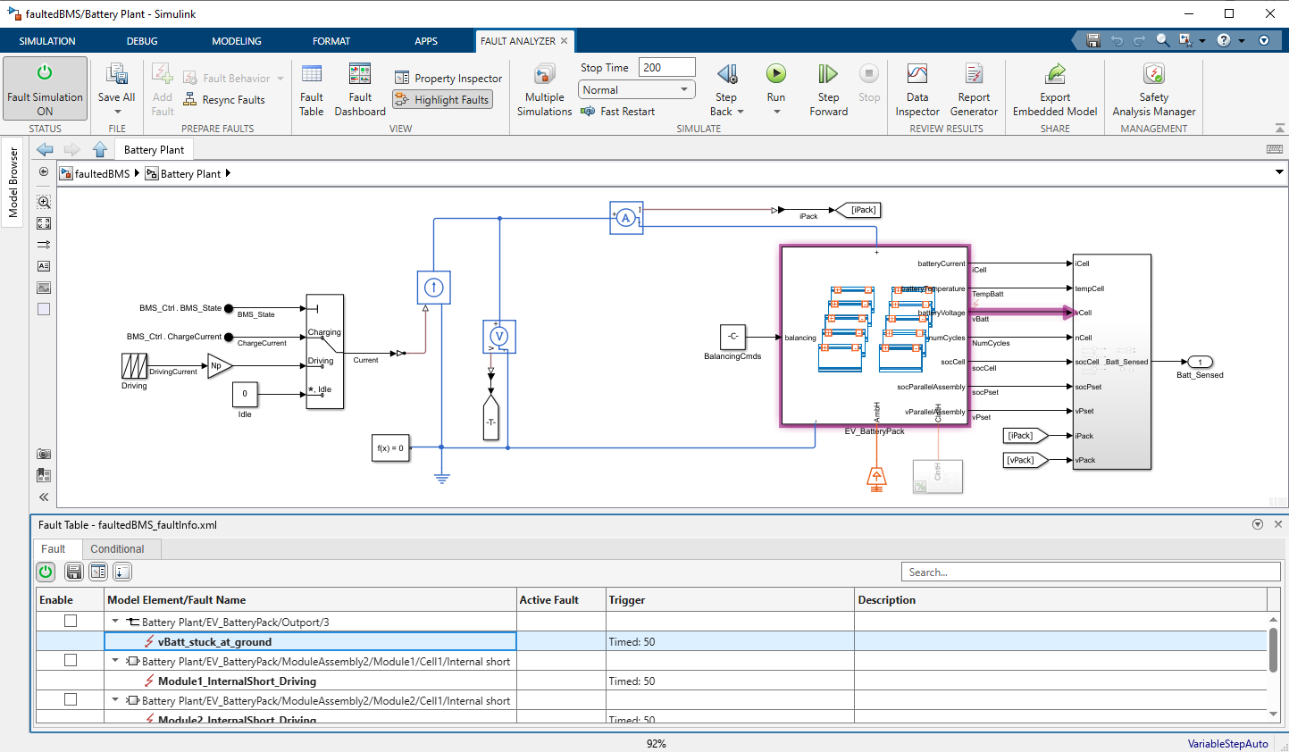Click Fit to View in the canvas palette

tap(44, 223)
